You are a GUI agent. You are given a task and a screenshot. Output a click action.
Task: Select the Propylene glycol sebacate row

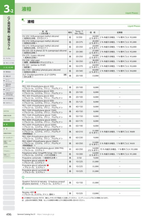81,166
